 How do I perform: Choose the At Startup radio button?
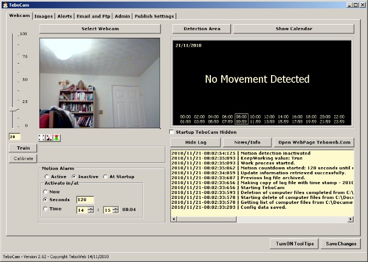[105, 176]
